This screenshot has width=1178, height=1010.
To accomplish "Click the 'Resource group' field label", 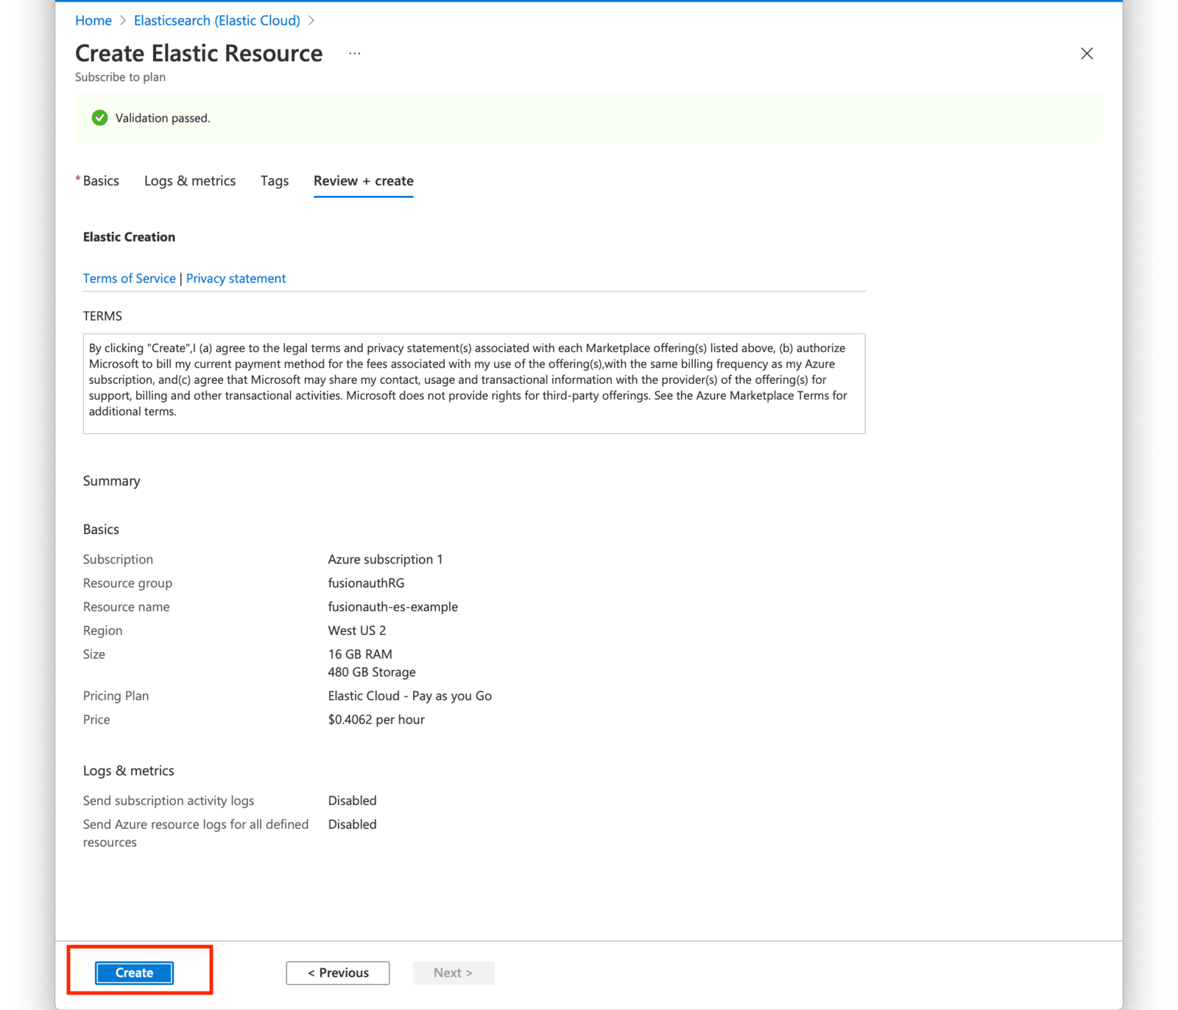I will 127,583.
